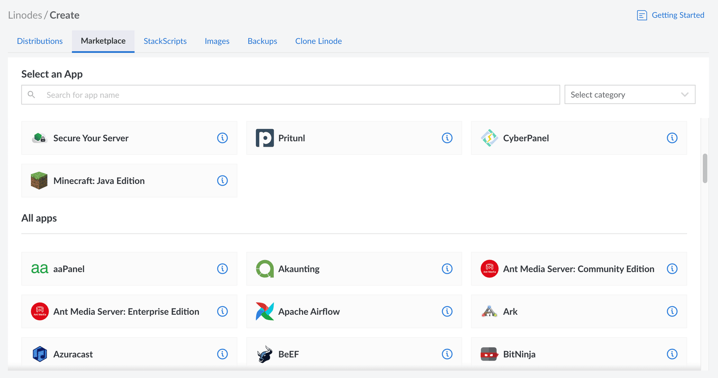Choose the Pritunl app name
Screen dimensions: 718x378
point(292,138)
